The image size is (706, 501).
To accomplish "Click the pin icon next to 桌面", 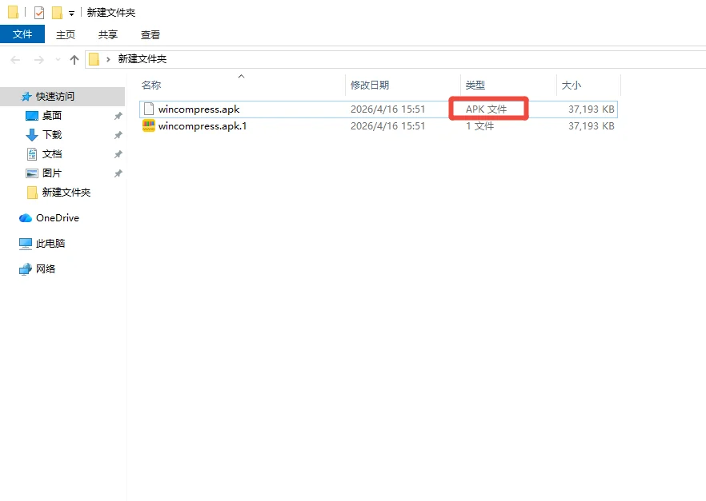I will [x=118, y=116].
